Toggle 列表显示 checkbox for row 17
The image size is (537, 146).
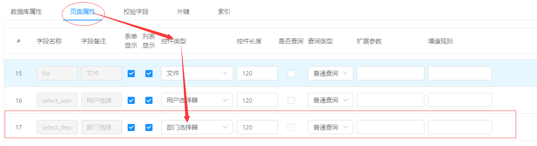click(x=149, y=127)
